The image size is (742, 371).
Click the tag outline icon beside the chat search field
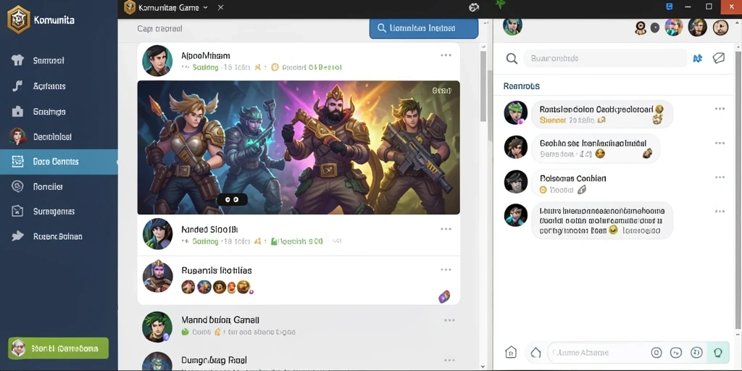718,58
